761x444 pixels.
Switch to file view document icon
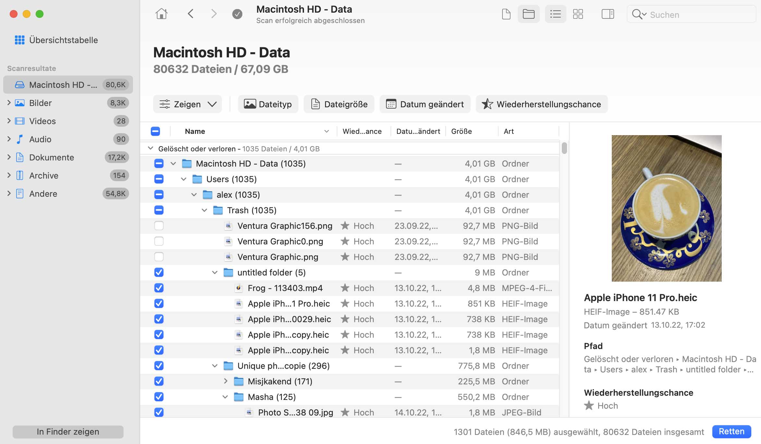click(506, 14)
